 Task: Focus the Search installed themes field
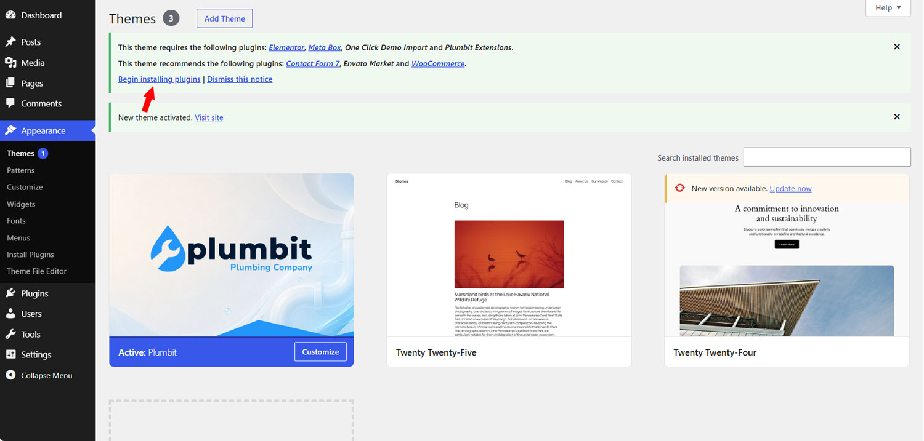[x=827, y=157]
